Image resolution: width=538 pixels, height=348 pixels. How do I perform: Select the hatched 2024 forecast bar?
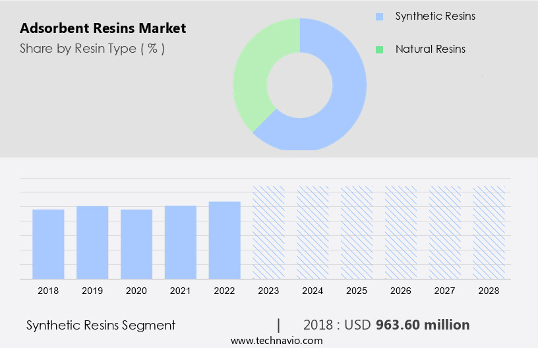(x=313, y=232)
